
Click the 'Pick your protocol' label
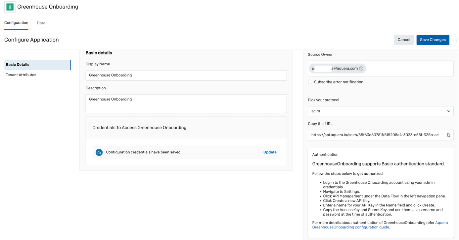click(x=323, y=100)
